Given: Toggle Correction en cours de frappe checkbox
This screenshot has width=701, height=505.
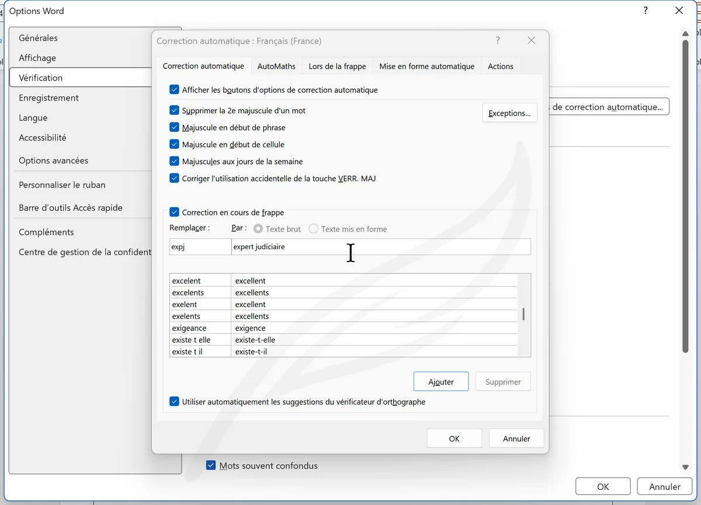Looking at the screenshot, I should pyautogui.click(x=174, y=213).
